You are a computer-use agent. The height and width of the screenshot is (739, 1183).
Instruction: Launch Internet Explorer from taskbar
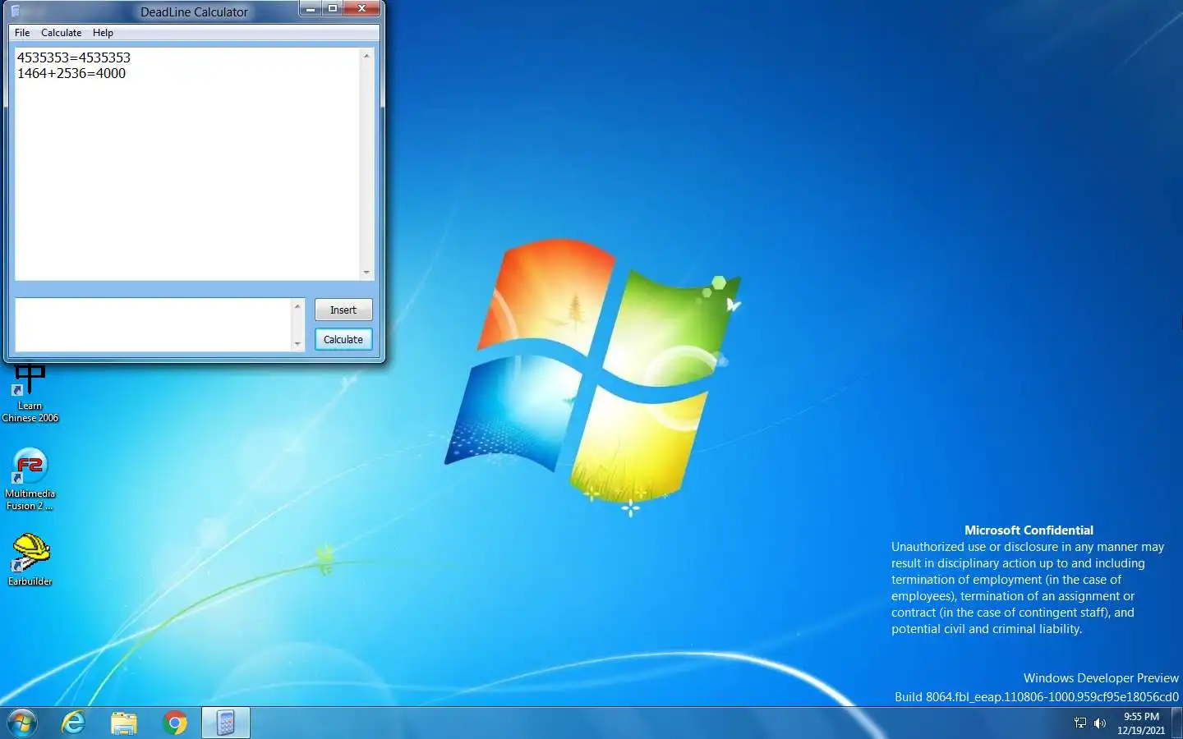coord(74,723)
